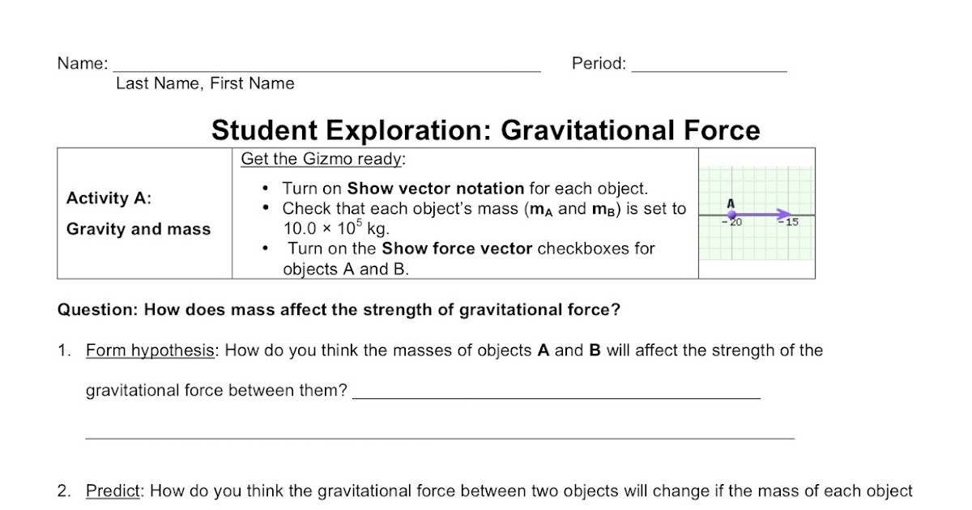Click the bold 'Show force vector' text
The height and width of the screenshot is (510, 972).
(x=457, y=249)
